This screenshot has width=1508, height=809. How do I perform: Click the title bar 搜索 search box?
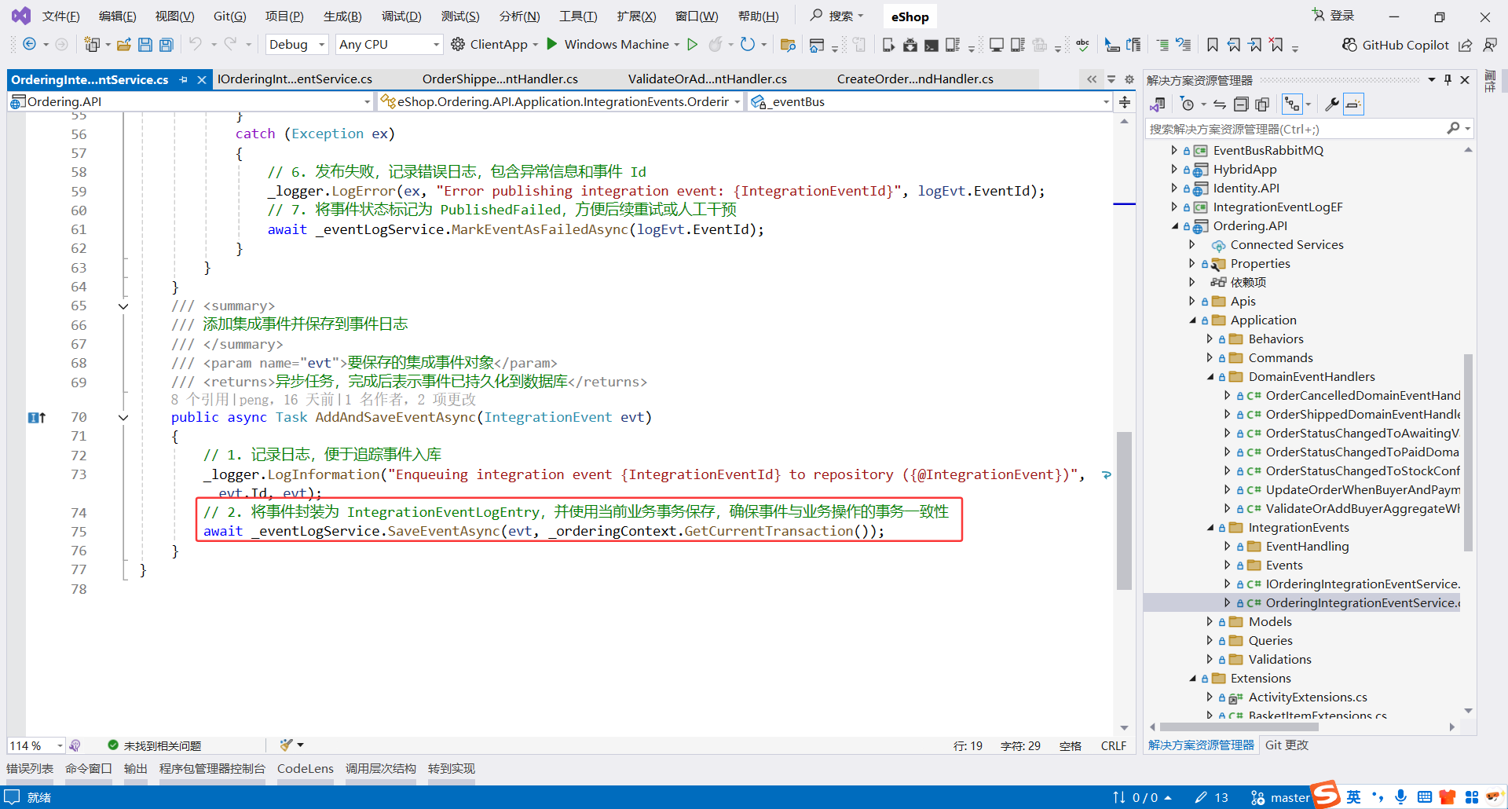point(837,16)
